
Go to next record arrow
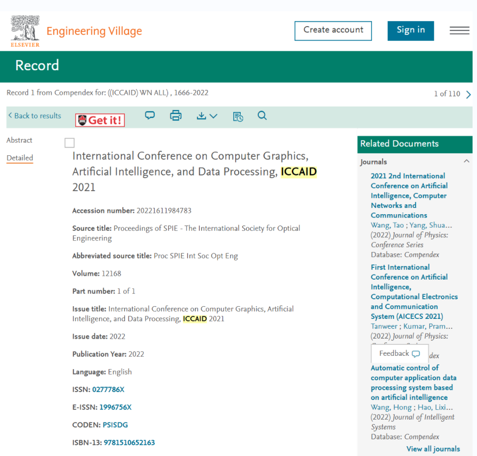click(x=469, y=95)
